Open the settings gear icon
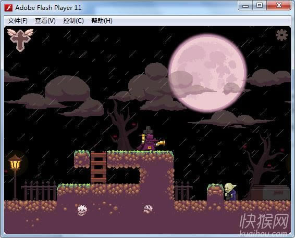Viewport: 295px width, 238px height. (281, 35)
